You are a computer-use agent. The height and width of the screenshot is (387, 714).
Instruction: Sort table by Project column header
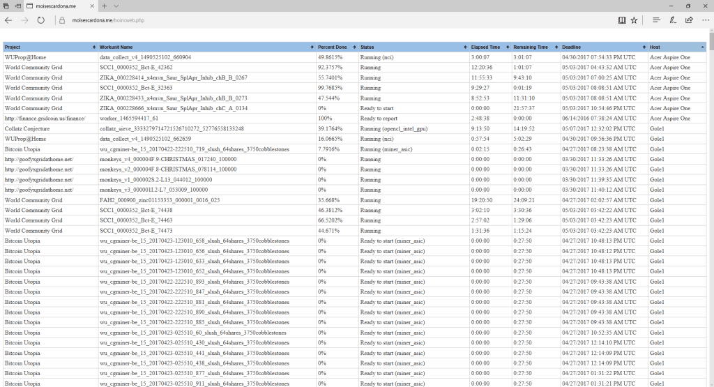[x=50, y=47]
